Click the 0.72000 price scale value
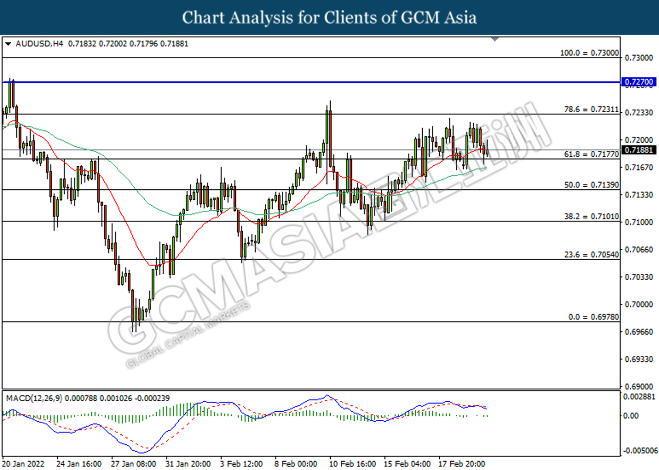Screen dimensions: 659x470 tap(639, 140)
